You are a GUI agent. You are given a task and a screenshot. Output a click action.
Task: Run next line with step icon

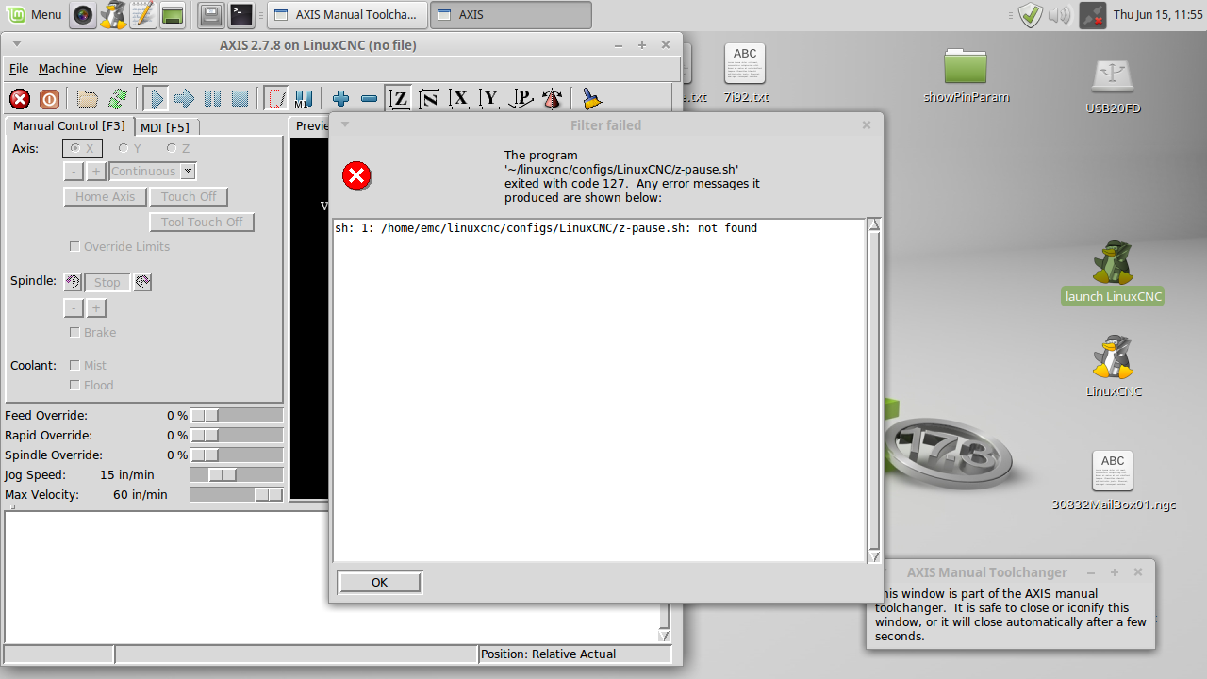(x=184, y=98)
